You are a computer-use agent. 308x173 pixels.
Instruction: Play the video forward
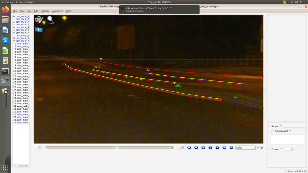[217, 148]
